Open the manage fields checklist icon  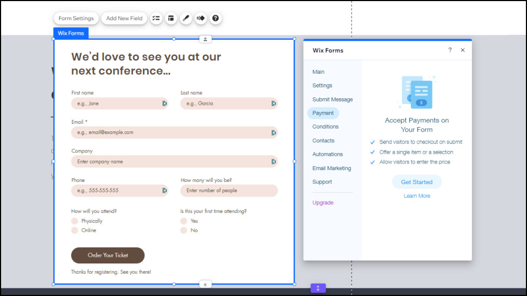(x=156, y=18)
